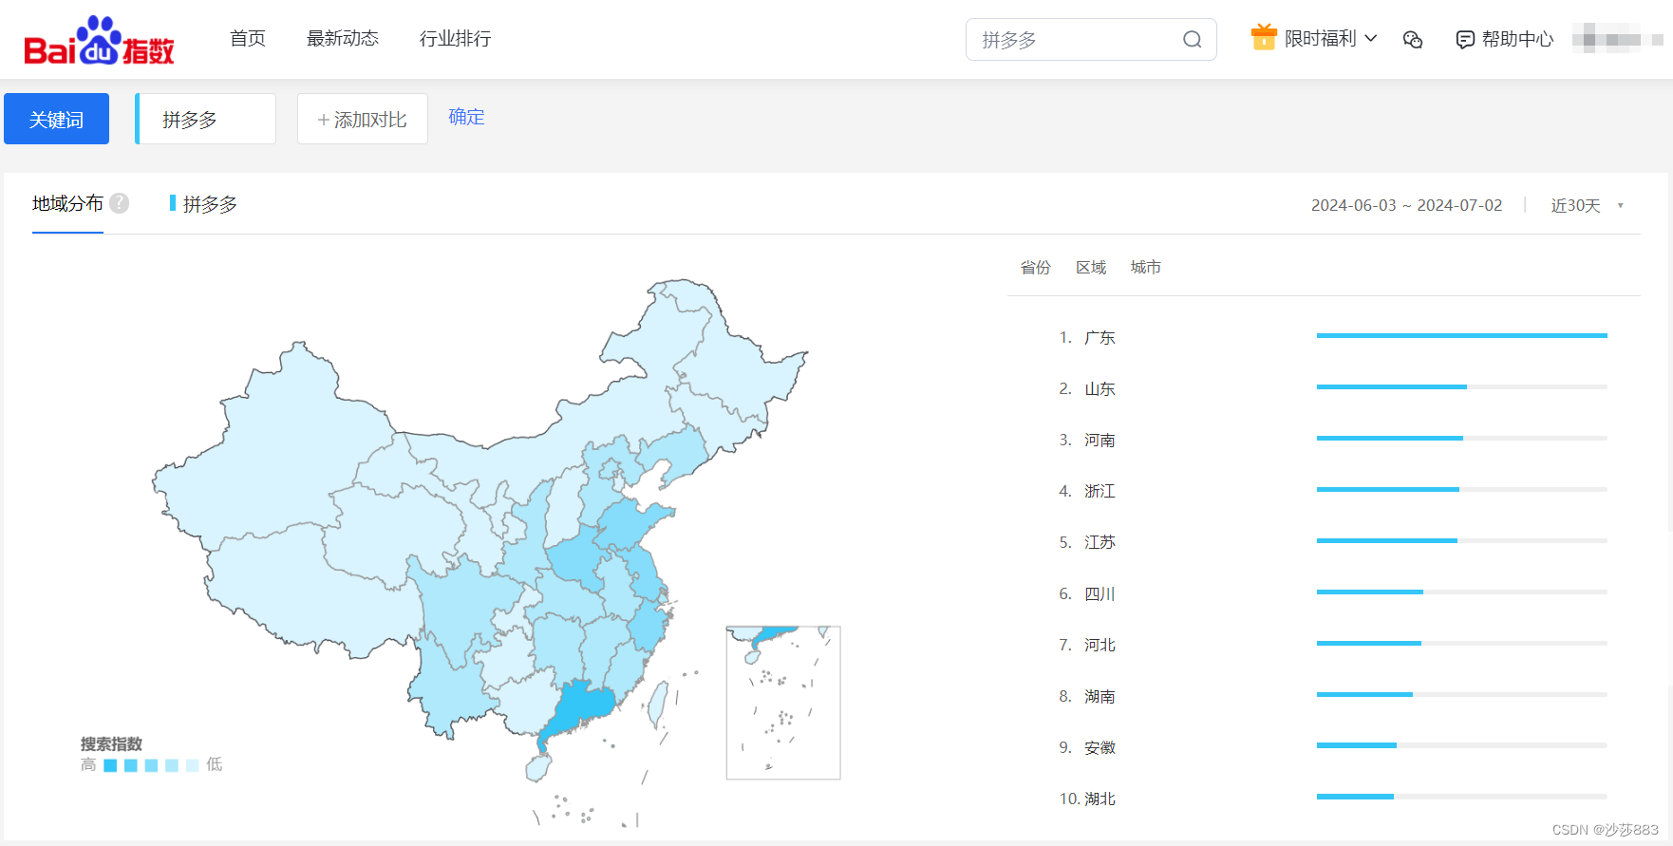1673x846 pixels.
Task: Click the 四川 row in the ranking
Action: [1333, 593]
